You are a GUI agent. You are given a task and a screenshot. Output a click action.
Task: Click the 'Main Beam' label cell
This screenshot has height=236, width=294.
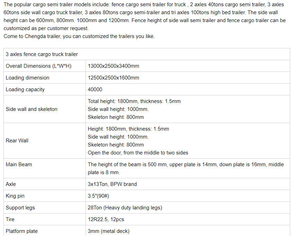click(x=19, y=164)
